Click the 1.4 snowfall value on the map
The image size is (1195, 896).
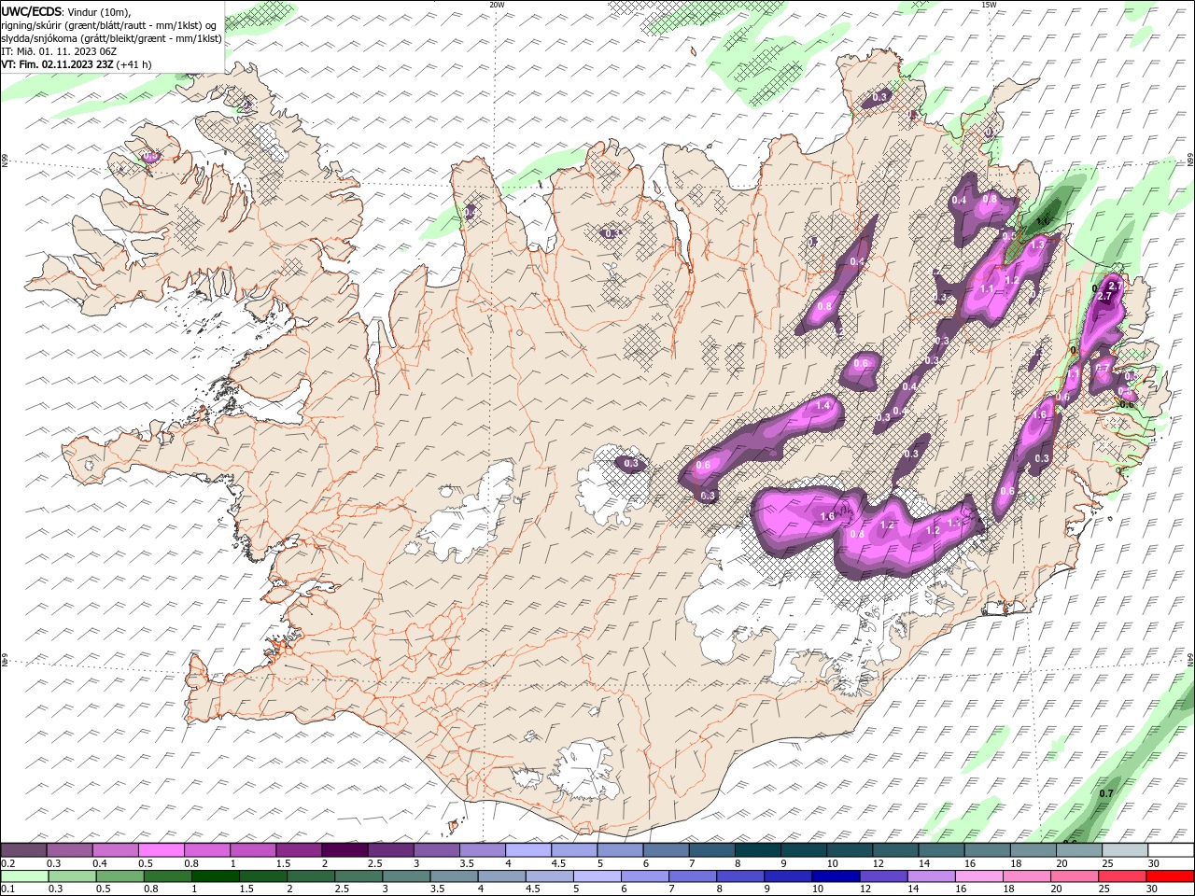pyautogui.click(x=823, y=406)
